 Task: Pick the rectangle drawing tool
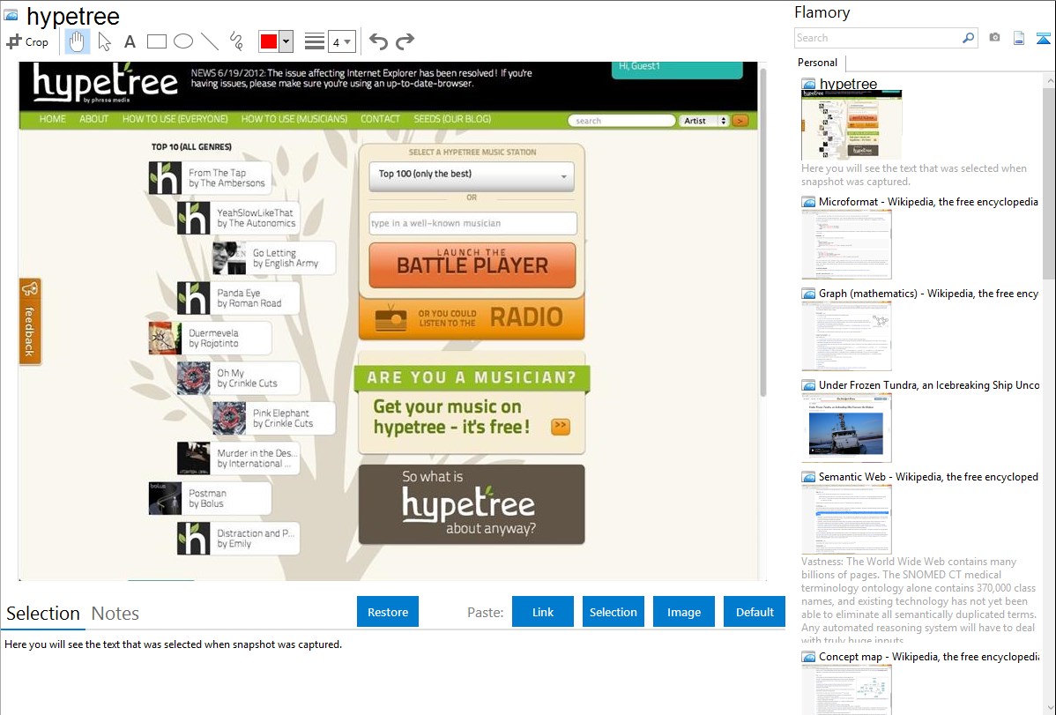(156, 41)
